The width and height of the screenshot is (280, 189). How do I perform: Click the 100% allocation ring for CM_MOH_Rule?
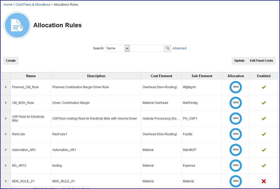point(236,103)
